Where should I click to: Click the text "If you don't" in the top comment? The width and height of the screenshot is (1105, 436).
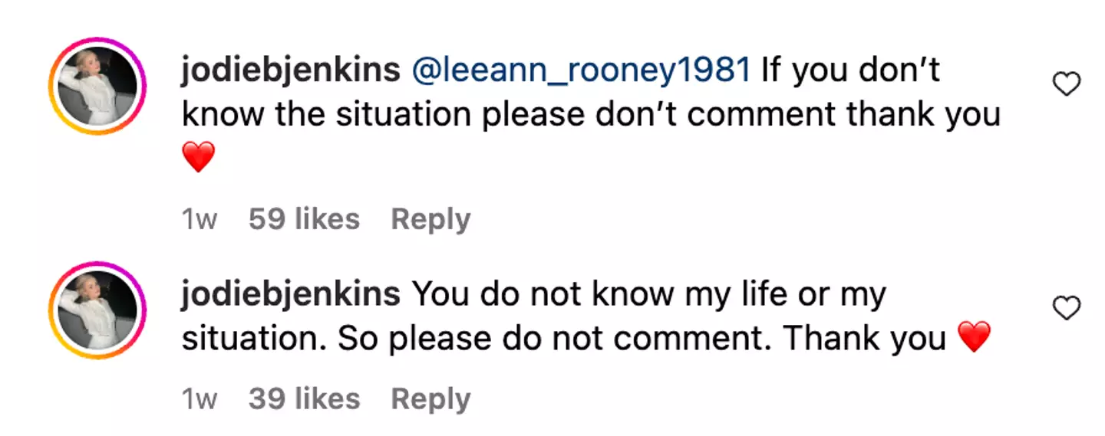pyautogui.click(x=850, y=70)
